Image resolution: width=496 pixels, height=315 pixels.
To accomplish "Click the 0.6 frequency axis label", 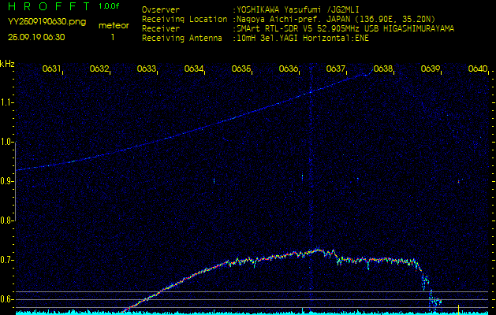I will click(8, 299).
